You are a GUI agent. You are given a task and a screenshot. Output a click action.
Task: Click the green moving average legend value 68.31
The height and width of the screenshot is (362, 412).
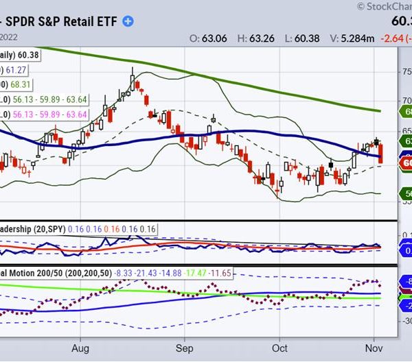click(20, 85)
